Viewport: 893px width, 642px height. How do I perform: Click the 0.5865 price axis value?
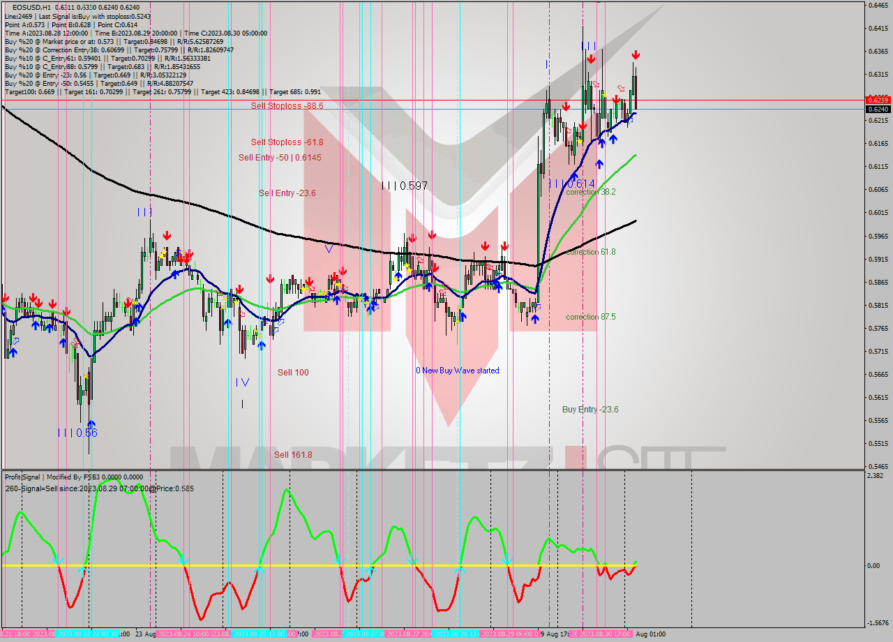tap(878, 282)
